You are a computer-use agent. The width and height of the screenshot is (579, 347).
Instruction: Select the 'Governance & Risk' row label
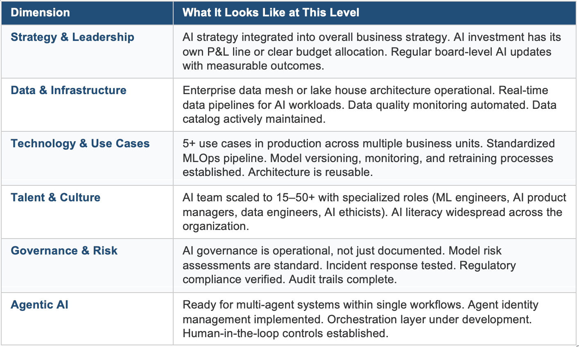click(64, 251)
